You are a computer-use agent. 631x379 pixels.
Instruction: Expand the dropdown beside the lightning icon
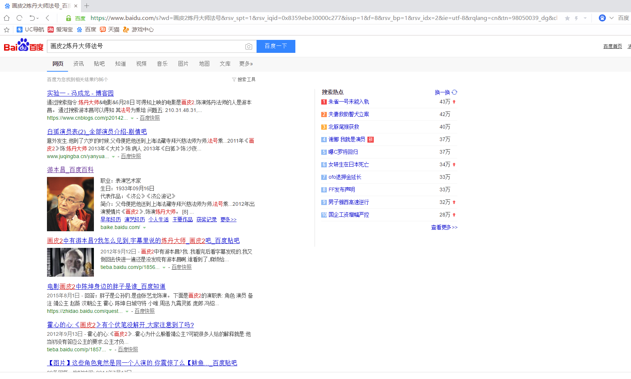(x=585, y=18)
